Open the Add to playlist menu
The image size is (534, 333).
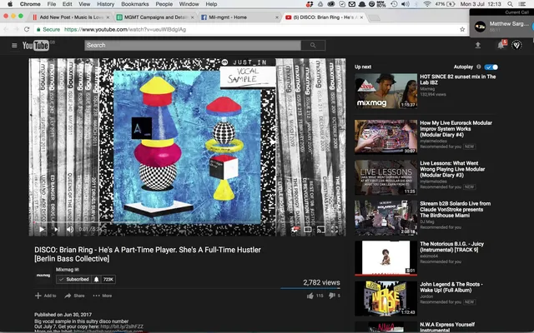tap(46, 296)
